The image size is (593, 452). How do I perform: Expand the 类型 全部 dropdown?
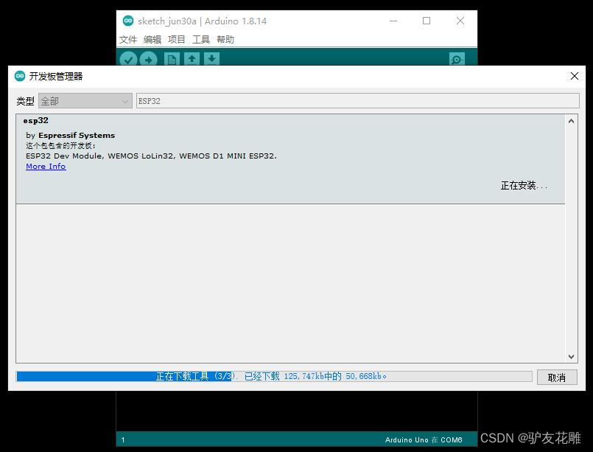click(x=85, y=101)
